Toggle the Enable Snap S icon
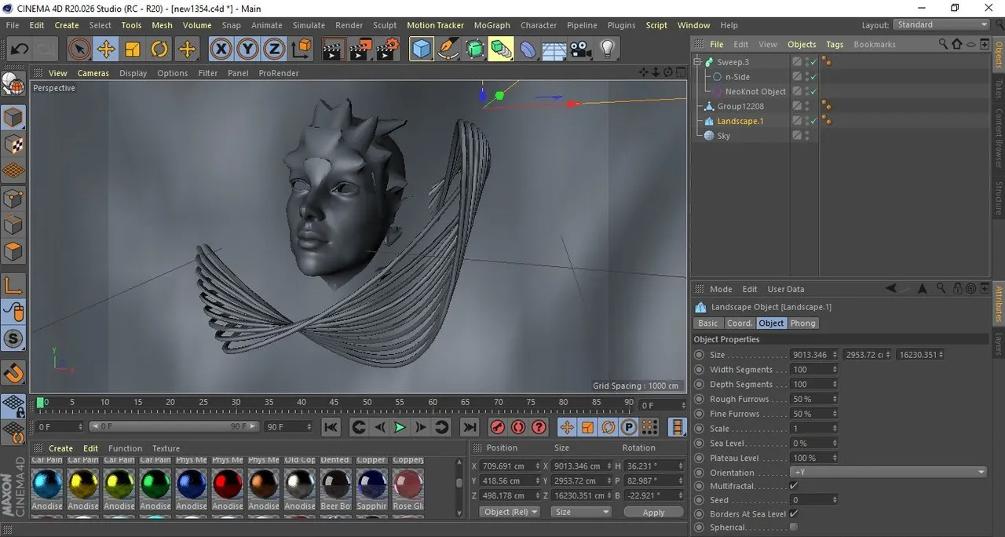Viewport: 1005px width, 537px height. [x=13, y=339]
